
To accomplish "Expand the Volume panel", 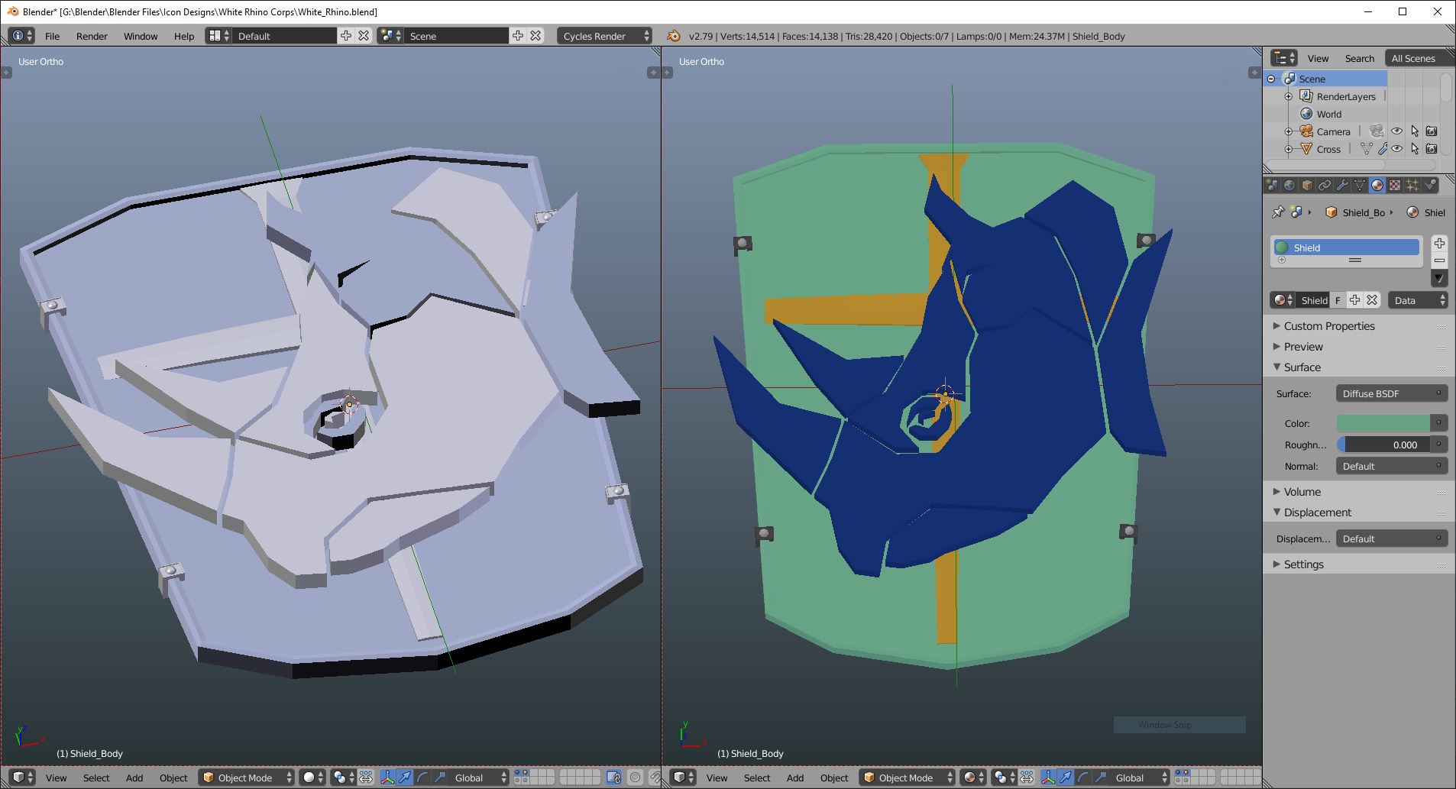I will [1302, 492].
